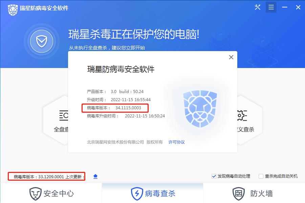Viewport: 305px width, 203px height.
Task: Click the custom scan gear icon
Action: [x=242, y=115]
